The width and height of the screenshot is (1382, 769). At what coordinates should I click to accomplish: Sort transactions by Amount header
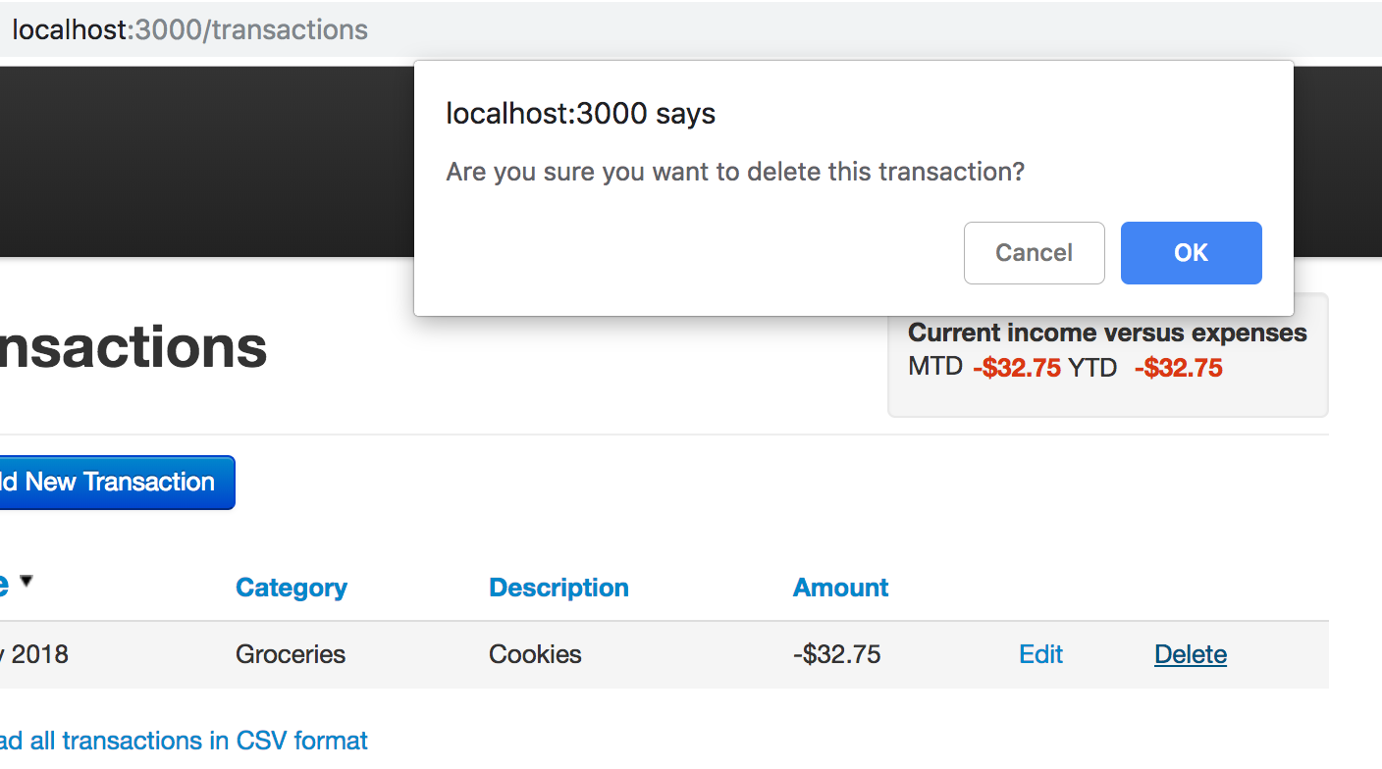(x=841, y=588)
